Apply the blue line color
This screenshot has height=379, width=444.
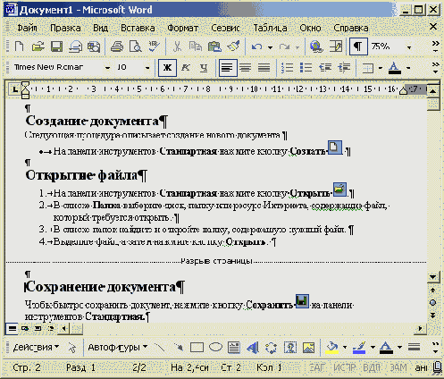tap(359, 348)
